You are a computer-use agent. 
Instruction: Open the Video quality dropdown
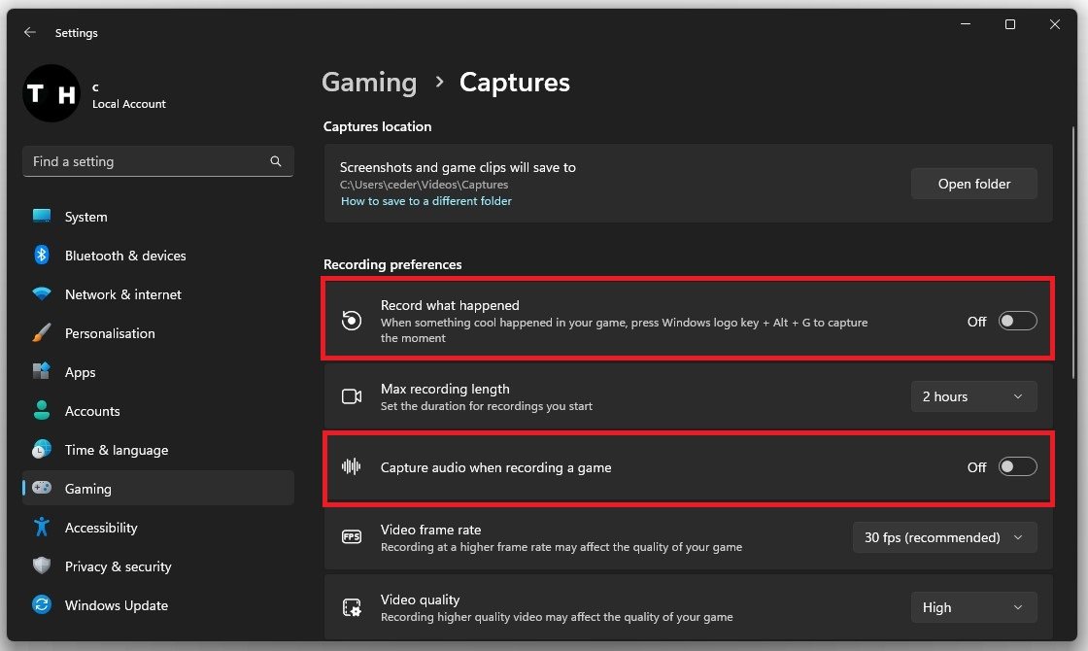tap(973, 607)
